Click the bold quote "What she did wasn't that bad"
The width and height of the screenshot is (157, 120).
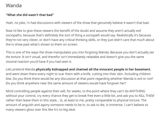pos(30,15)
